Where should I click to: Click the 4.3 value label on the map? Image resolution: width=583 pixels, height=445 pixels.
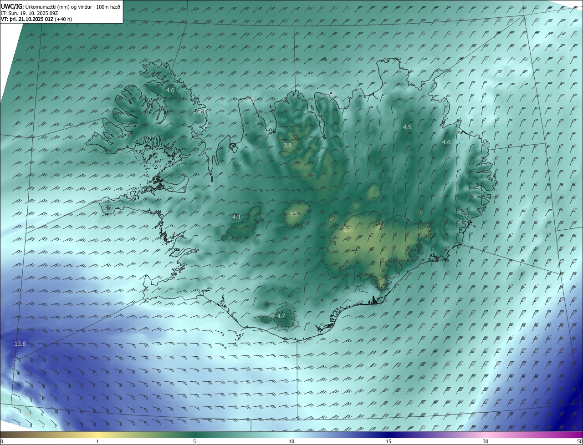[x=236, y=217]
